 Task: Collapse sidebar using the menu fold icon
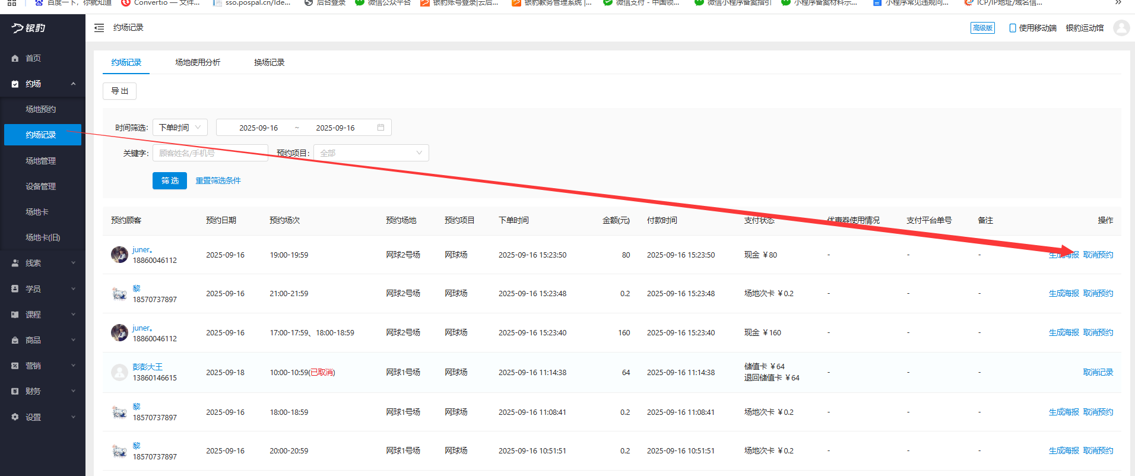click(x=99, y=28)
